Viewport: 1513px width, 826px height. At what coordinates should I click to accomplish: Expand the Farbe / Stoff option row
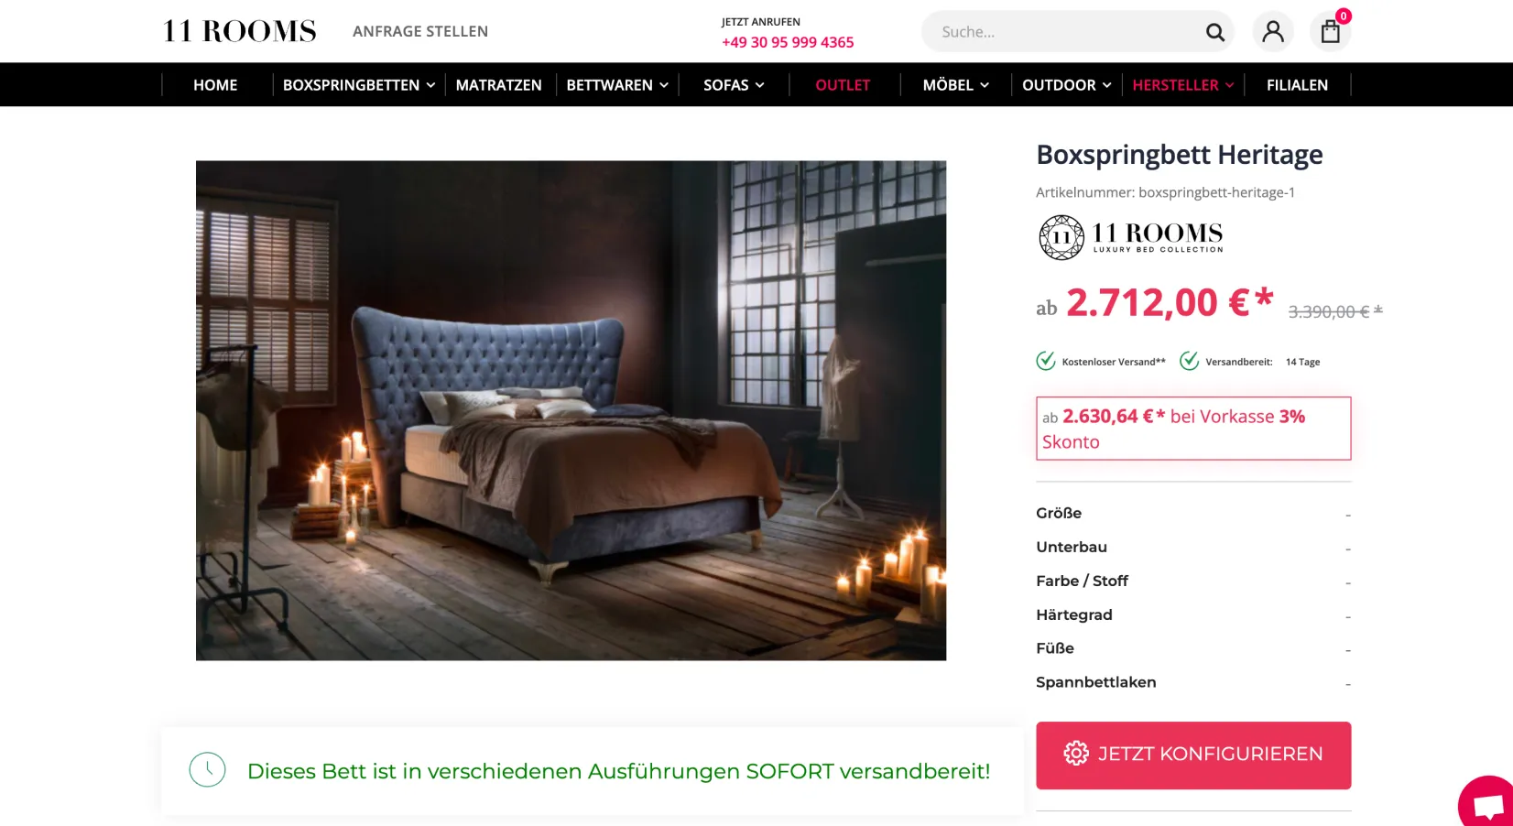(1193, 581)
